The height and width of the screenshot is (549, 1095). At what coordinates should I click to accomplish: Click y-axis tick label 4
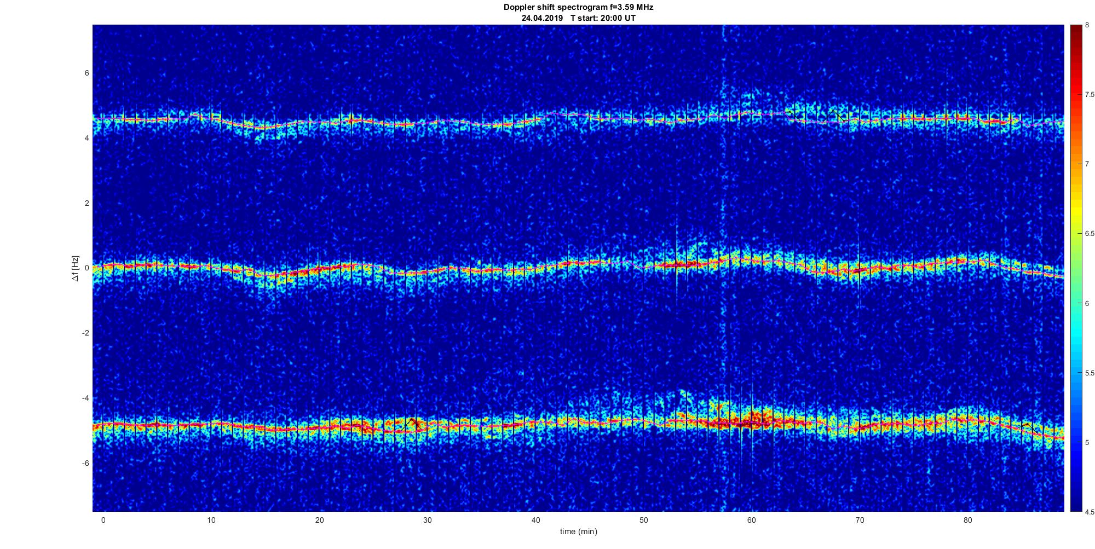87,138
